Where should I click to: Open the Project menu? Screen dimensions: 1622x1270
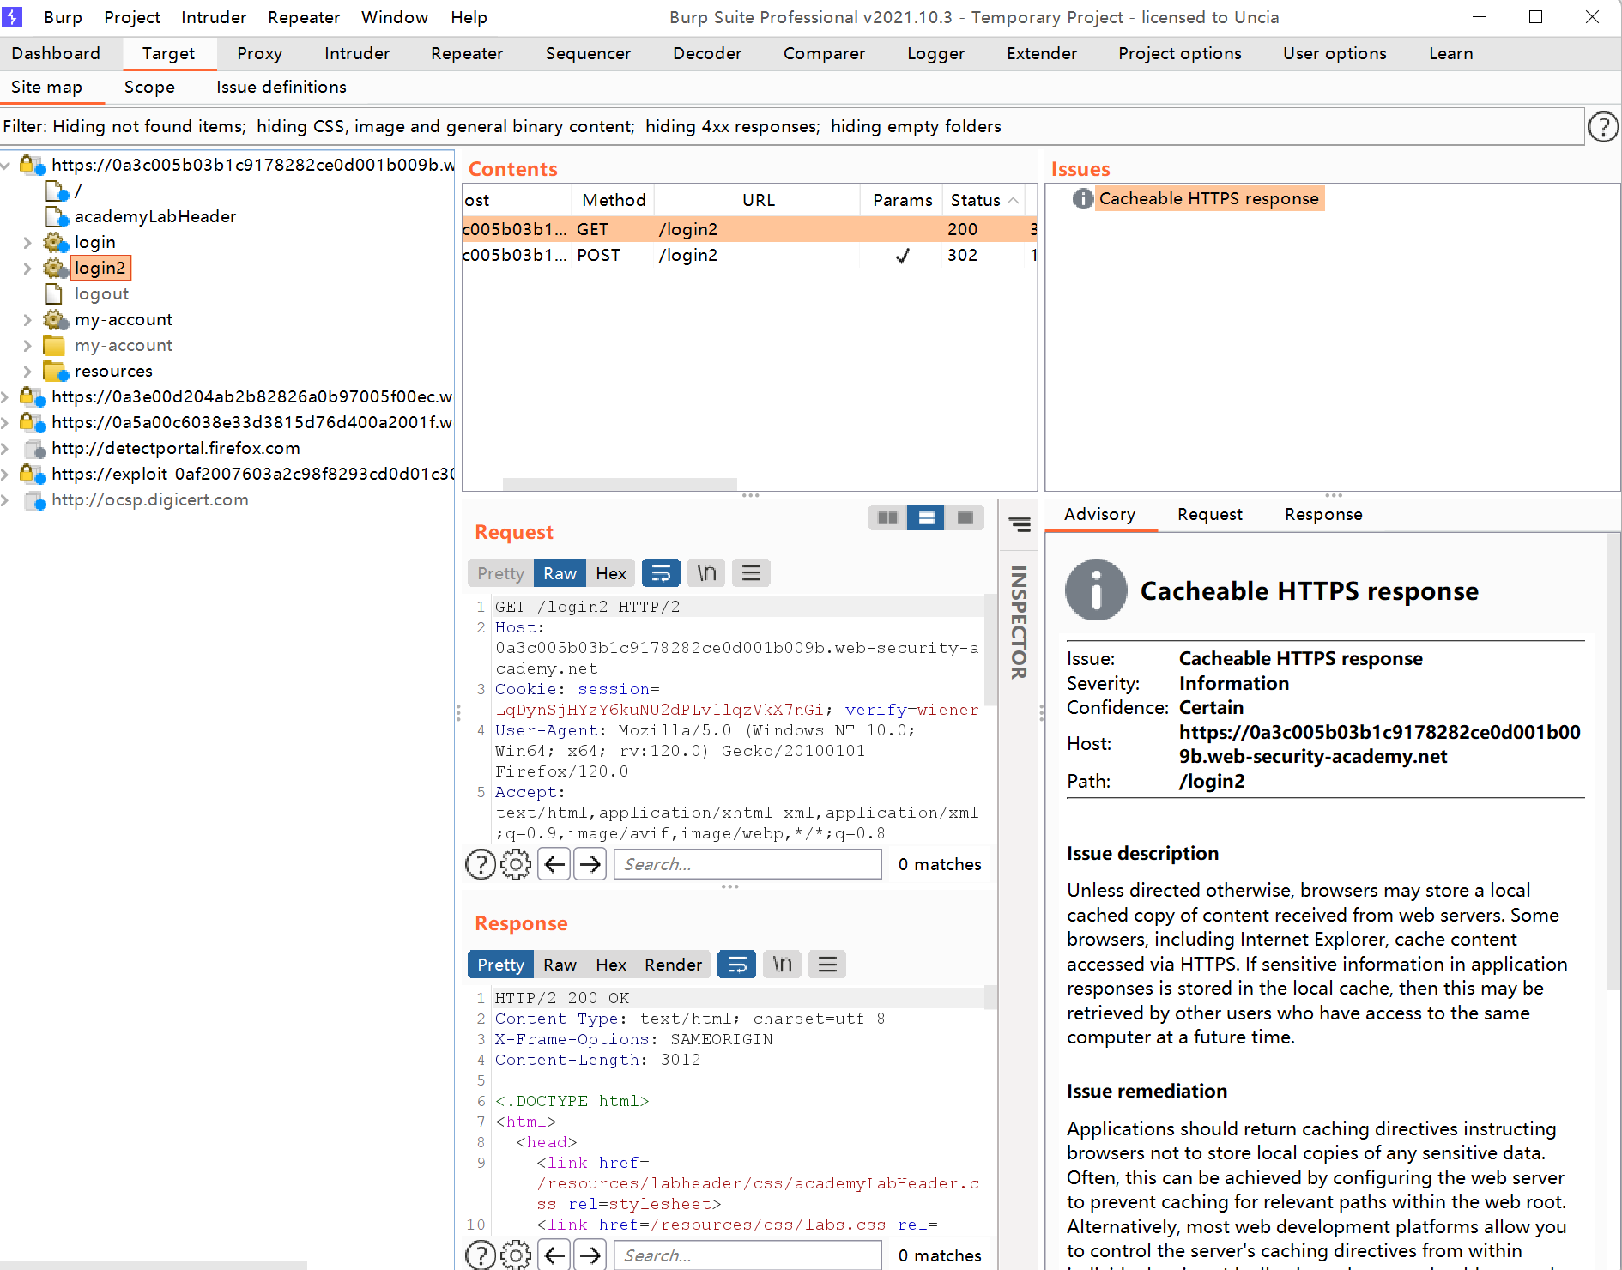click(x=132, y=17)
